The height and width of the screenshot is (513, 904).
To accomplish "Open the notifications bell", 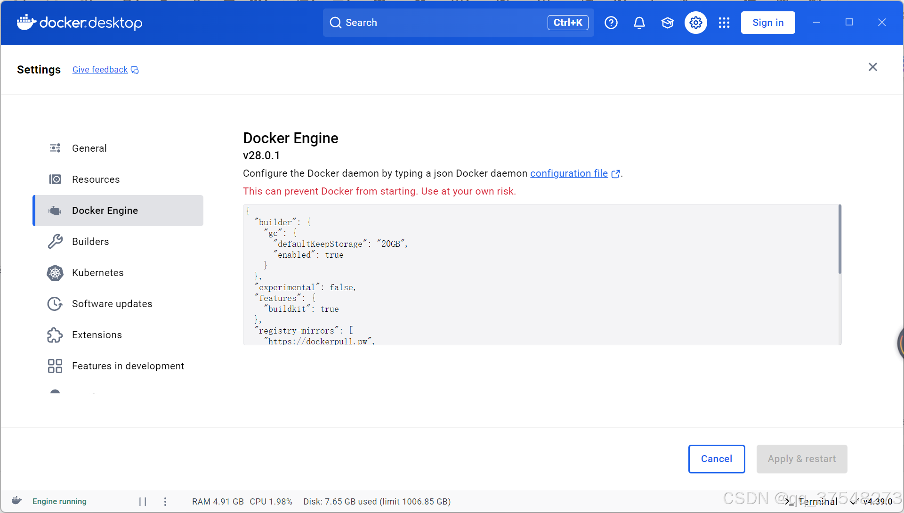I will coord(639,22).
